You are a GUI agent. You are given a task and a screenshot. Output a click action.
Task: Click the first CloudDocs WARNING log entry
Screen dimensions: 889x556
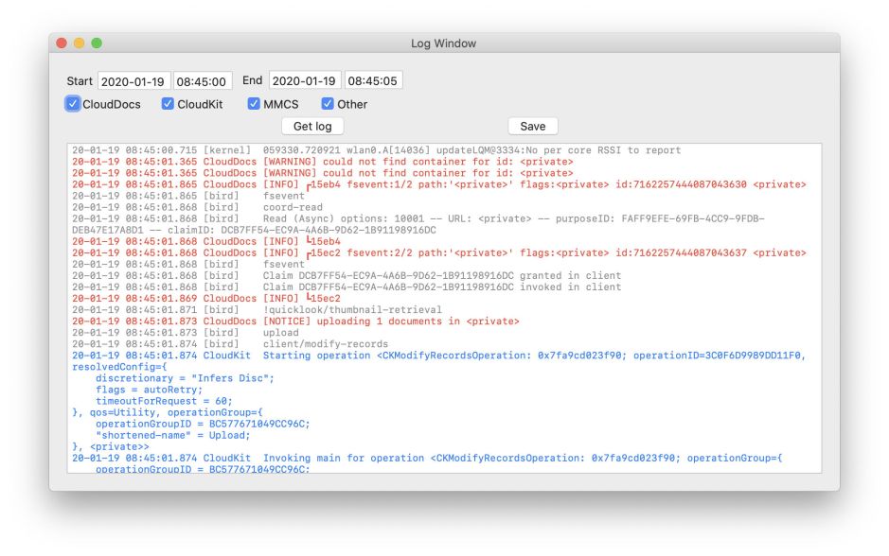pos(322,162)
